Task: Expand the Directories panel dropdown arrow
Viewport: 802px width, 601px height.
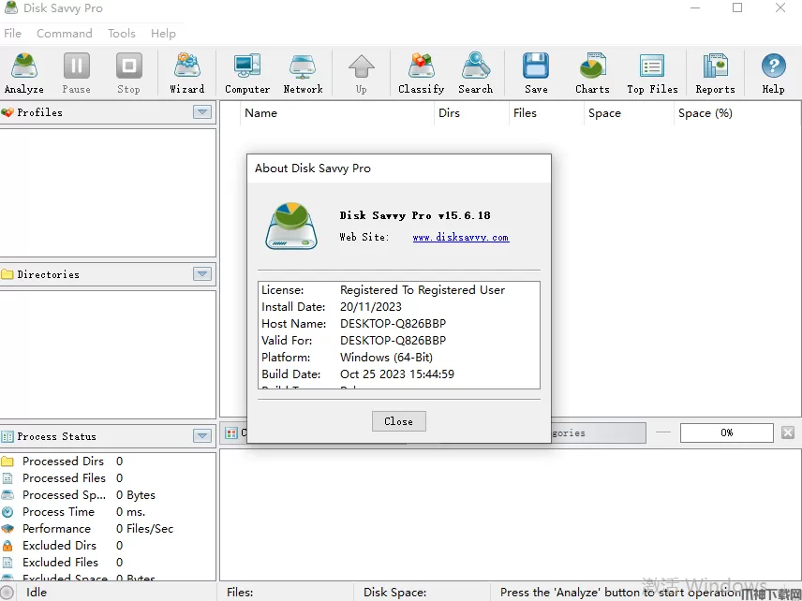Action: 202,274
